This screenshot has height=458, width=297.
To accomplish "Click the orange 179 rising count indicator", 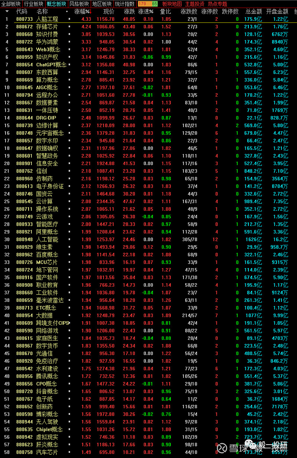I will (142, 4).
